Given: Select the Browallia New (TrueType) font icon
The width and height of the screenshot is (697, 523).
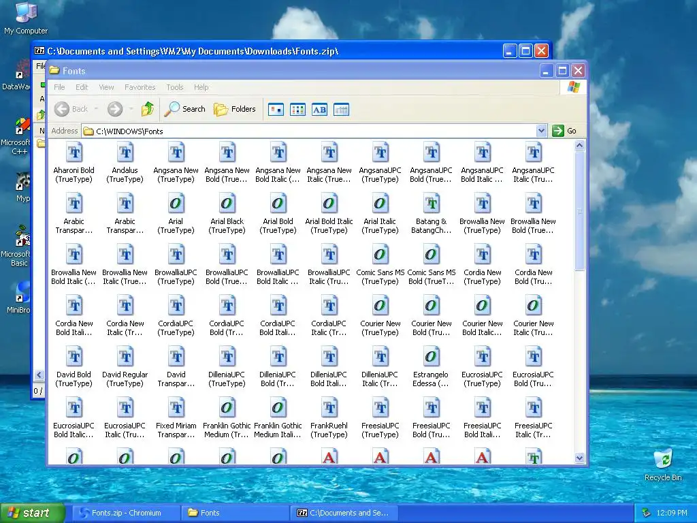Looking at the screenshot, I should pos(483,204).
